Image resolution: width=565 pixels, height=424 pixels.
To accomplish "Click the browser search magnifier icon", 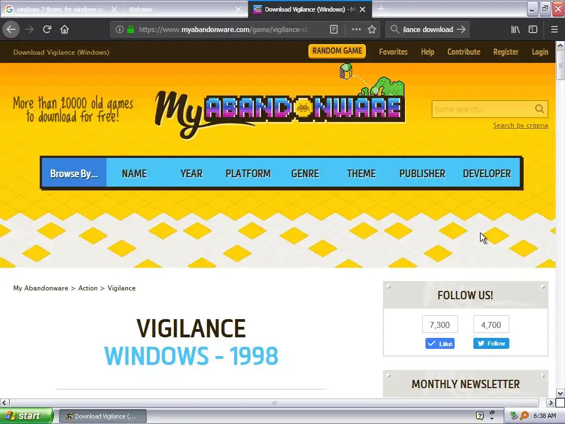I will (395, 29).
